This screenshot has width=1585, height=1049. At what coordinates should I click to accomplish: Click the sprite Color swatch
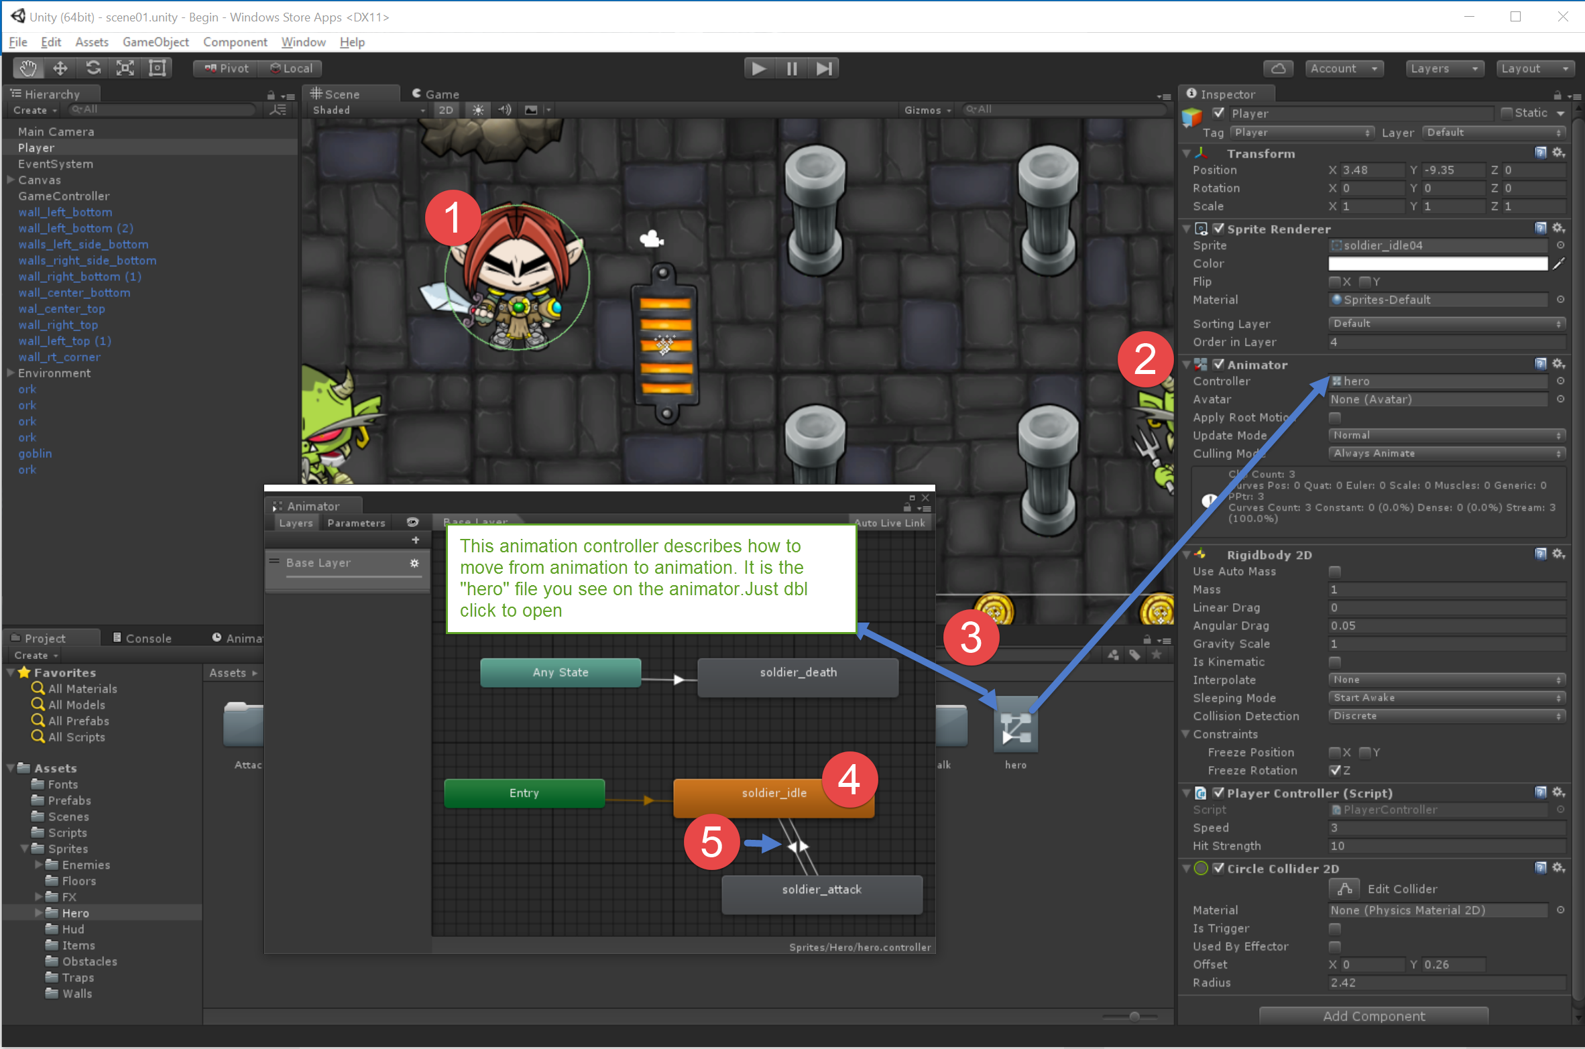coord(1438,263)
